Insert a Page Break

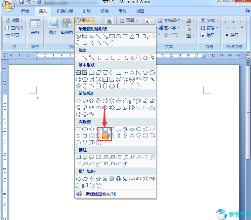pos(12,35)
